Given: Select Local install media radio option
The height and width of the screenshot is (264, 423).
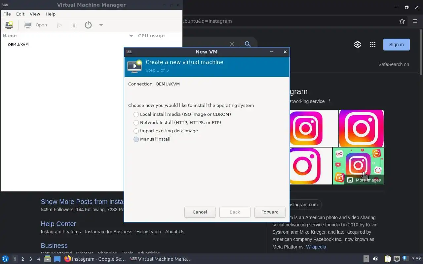Looking at the screenshot, I should pyautogui.click(x=182, y=114).
